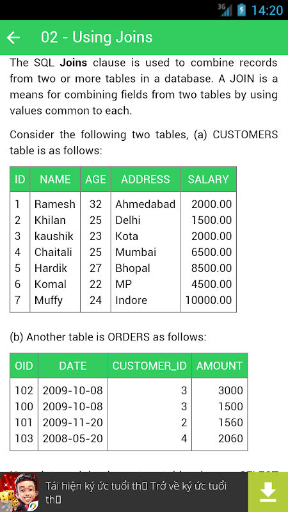Tap the ADDRESS column header
The height and width of the screenshot is (512, 288).
(146, 179)
